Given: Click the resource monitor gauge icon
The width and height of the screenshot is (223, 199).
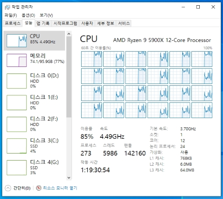Looking at the screenshot, I should coord(39,188).
